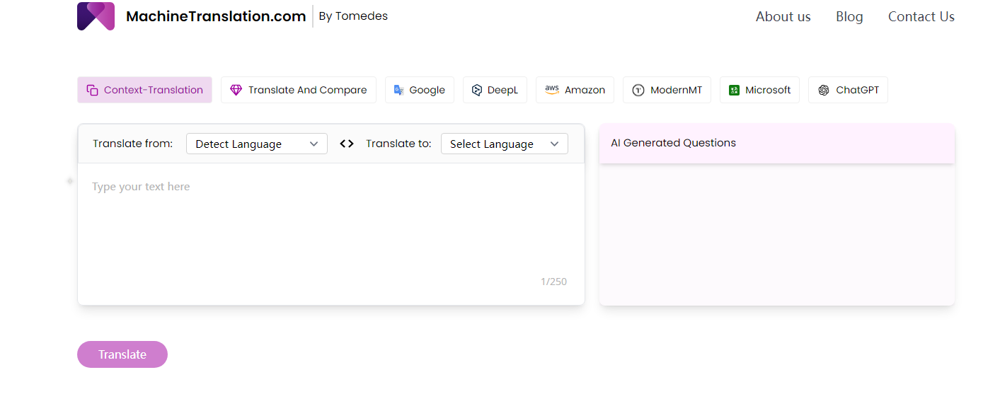Swap languages using the arrows icon

tap(347, 144)
